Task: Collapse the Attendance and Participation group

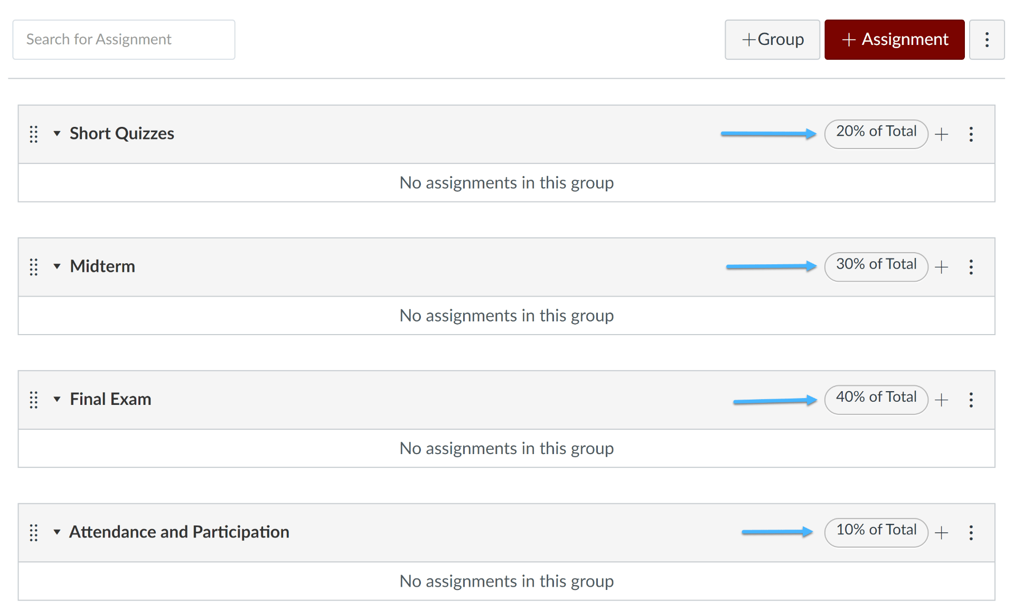Action: [x=57, y=533]
